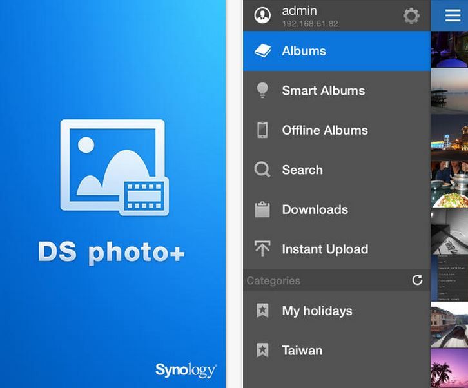Click the Instant Upload arrow icon
The width and height of the screenshot is (468, 388).
[x=262, y=249]
